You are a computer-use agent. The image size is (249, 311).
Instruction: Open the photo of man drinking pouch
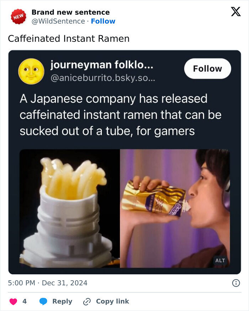[x=175, y=208]
